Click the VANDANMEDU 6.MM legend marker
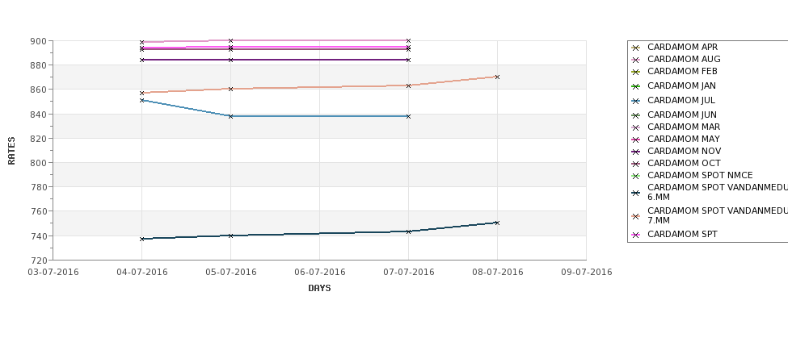This screenshot has width=788, height=346. point(636,193)
